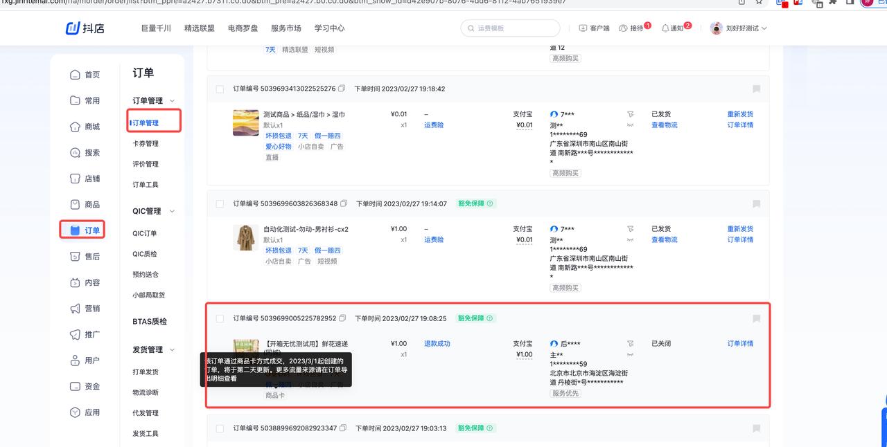887x447 pixels.
Task: Tick checkbox for order 5039699603826368348
Action: [x=220, y=204]
